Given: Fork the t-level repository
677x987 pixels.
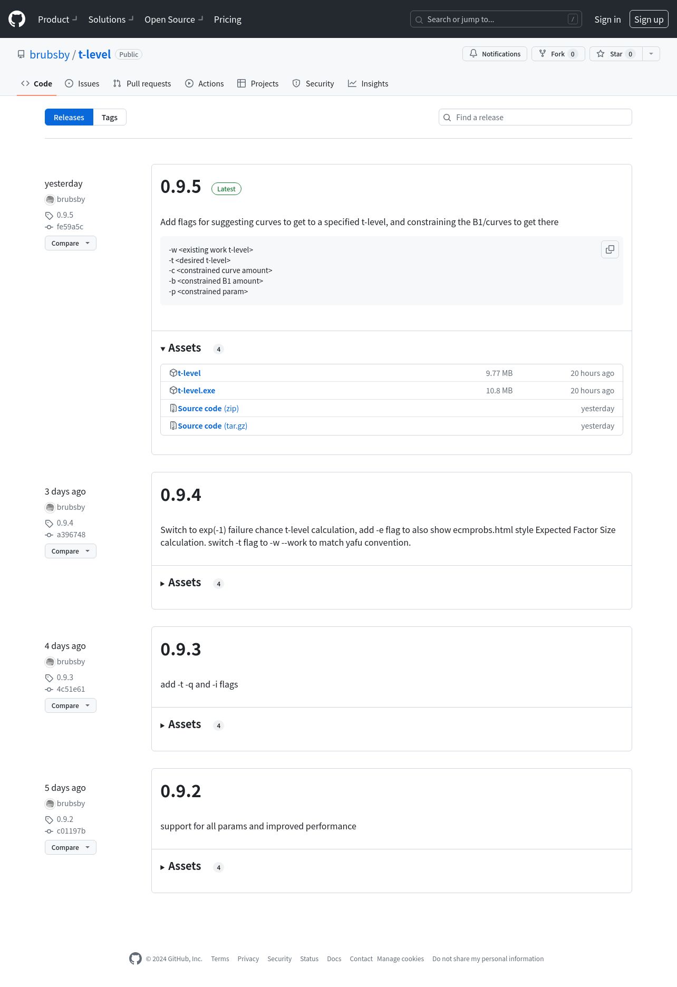Looking at the screenshot, I should pyautogui.click(x=558, y=54).
